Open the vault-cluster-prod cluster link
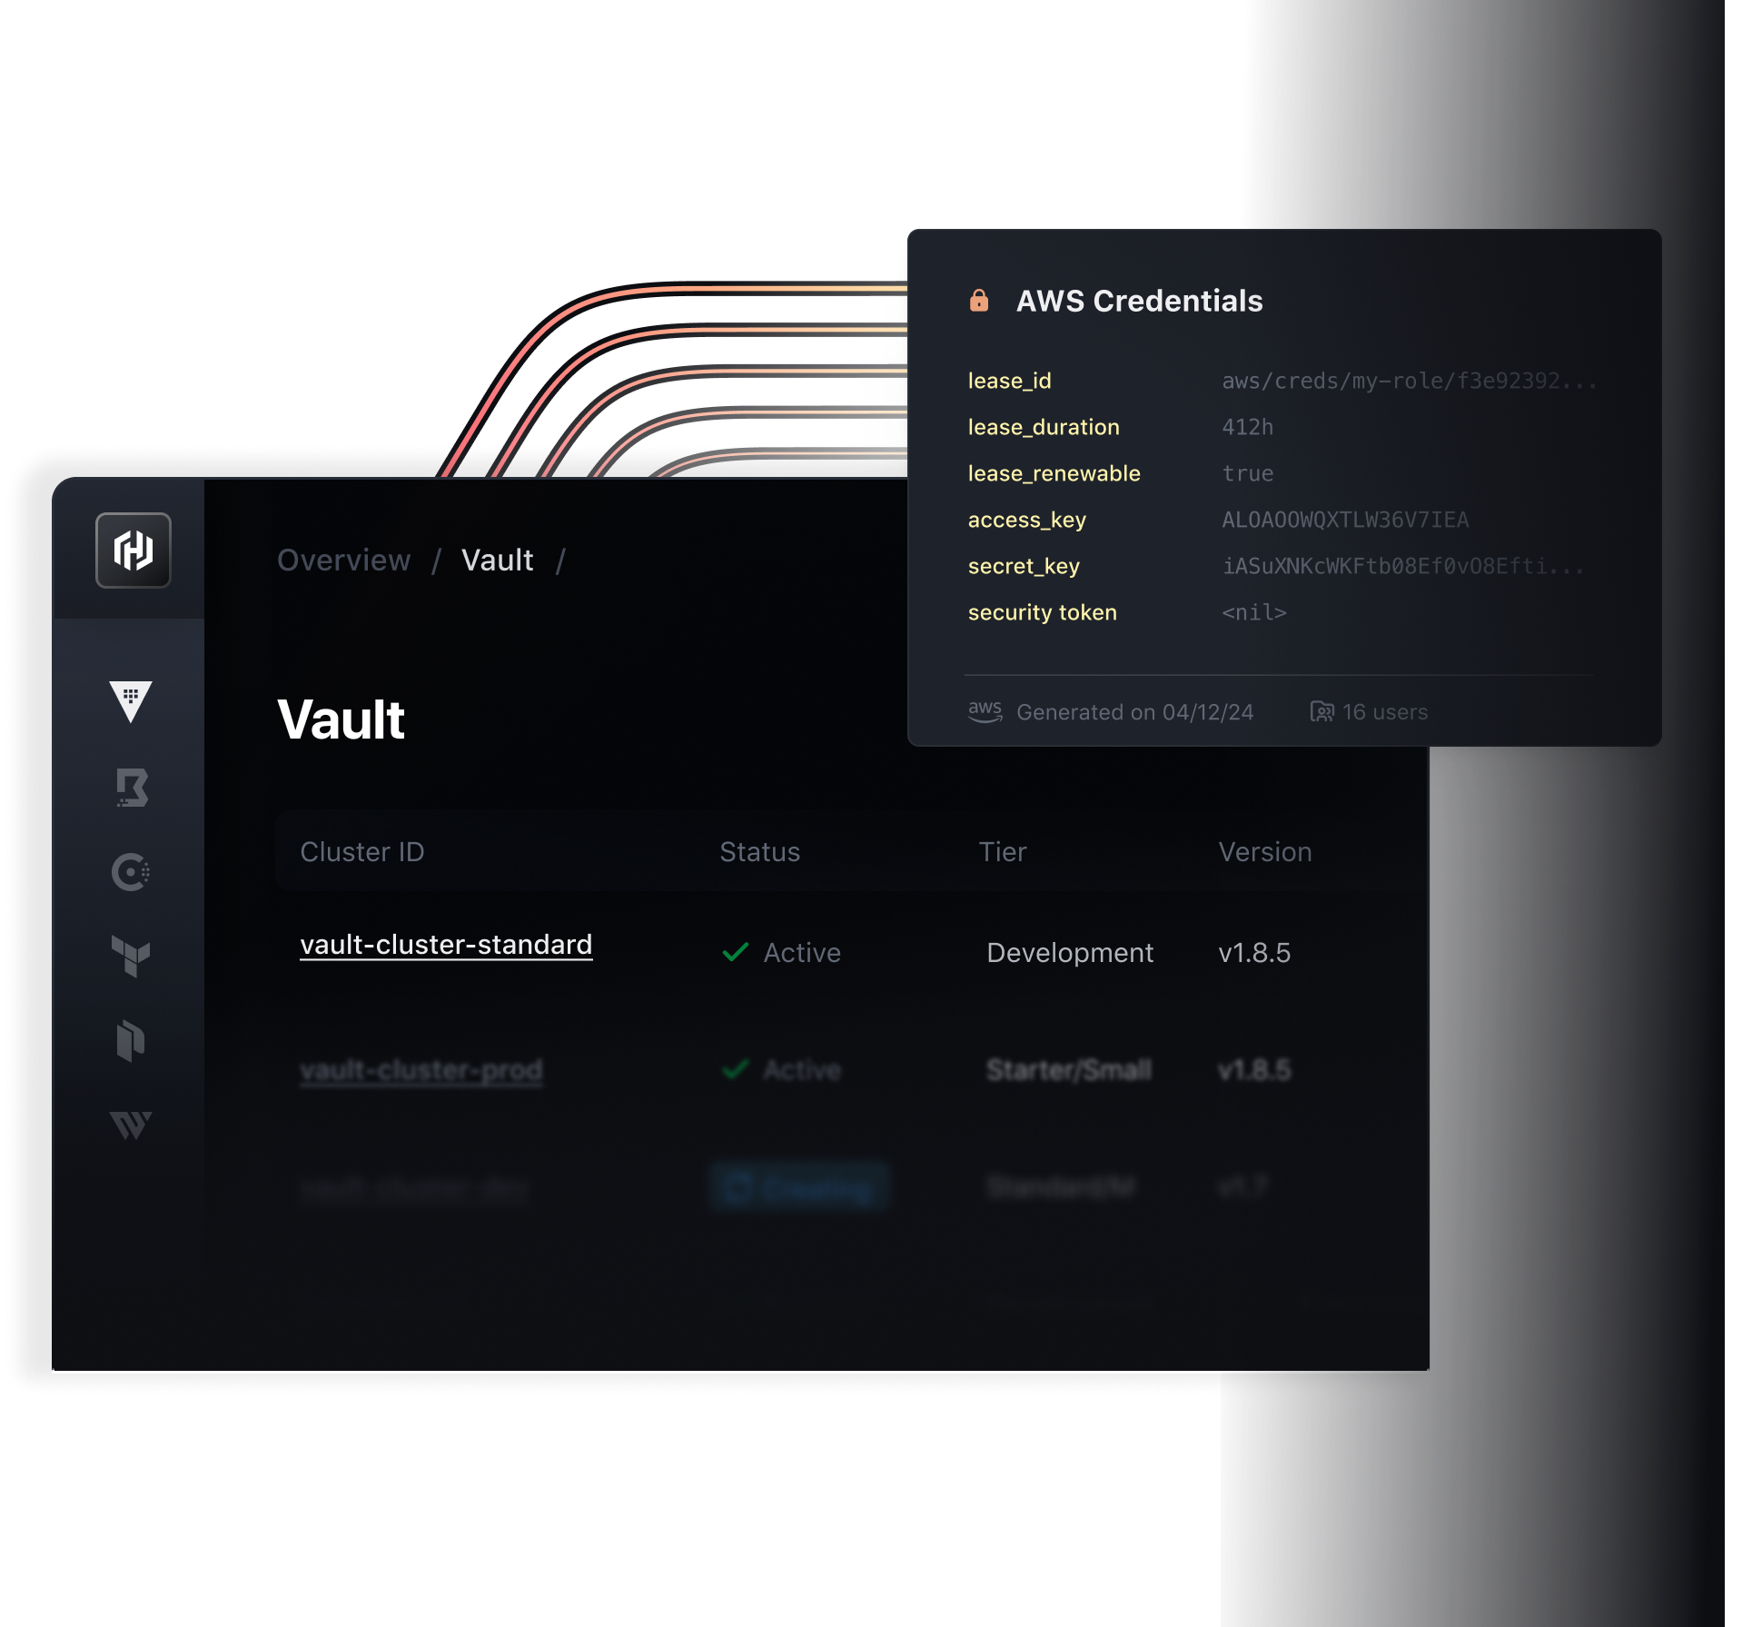The image size is (1762, 1627). pyautogui.click(x=421, y=1070)
